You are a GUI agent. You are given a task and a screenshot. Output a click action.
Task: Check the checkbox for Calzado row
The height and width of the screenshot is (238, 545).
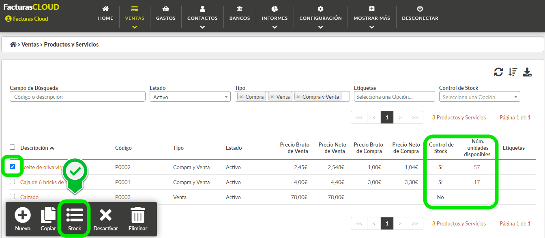12,197
